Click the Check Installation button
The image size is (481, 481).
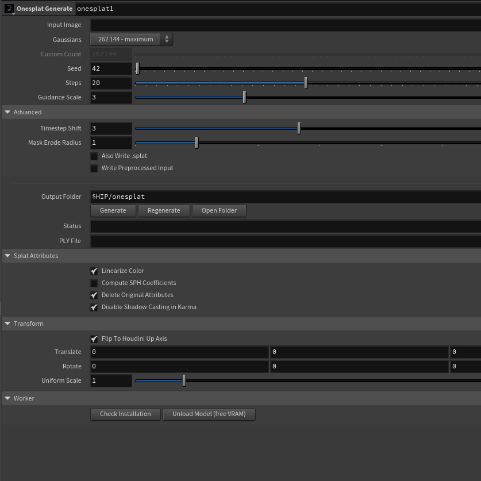click(x=125, y=414)
